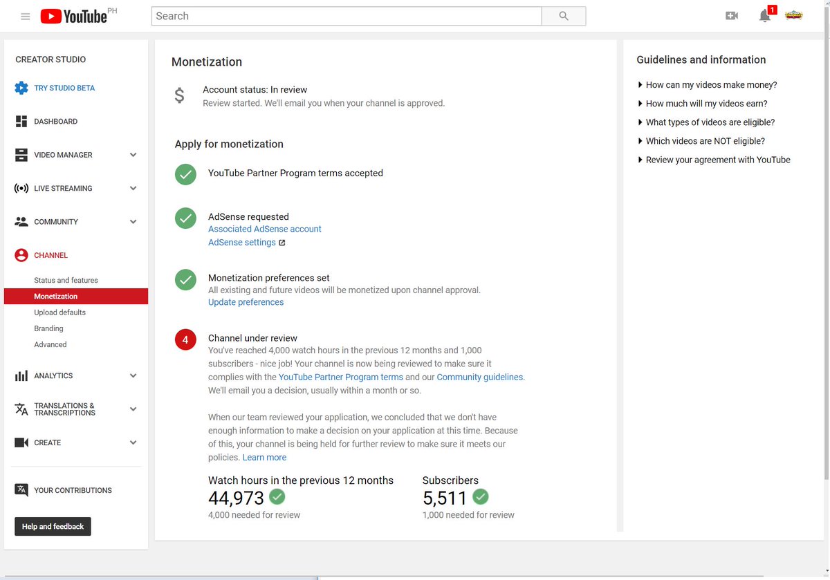
Task: Click the red step 4 badge
Action: pyautogui.click(x=185, y=340)
